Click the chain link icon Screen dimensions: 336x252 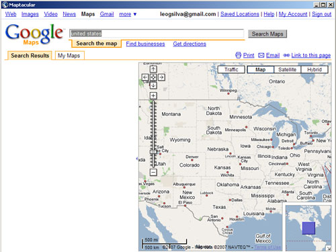pyautogui.click(x=286, y=55)
